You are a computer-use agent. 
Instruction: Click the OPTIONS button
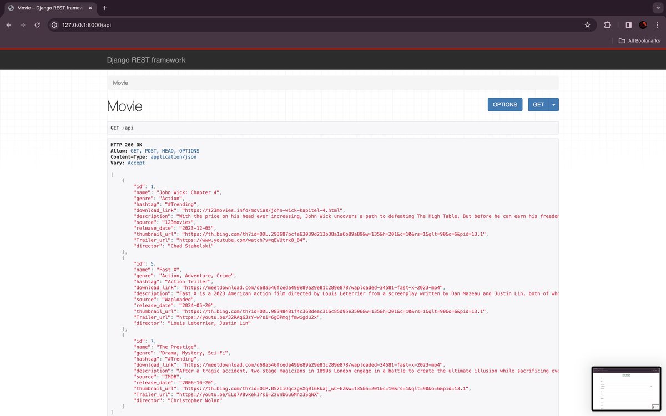tap(504, 104)
